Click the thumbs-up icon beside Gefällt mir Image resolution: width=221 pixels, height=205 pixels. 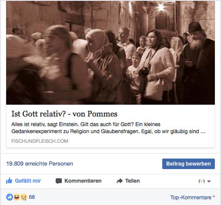click(9, 181)
